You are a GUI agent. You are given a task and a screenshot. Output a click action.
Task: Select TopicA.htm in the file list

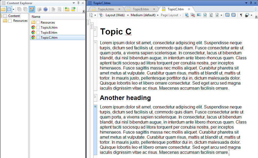(x=49, y=28)
